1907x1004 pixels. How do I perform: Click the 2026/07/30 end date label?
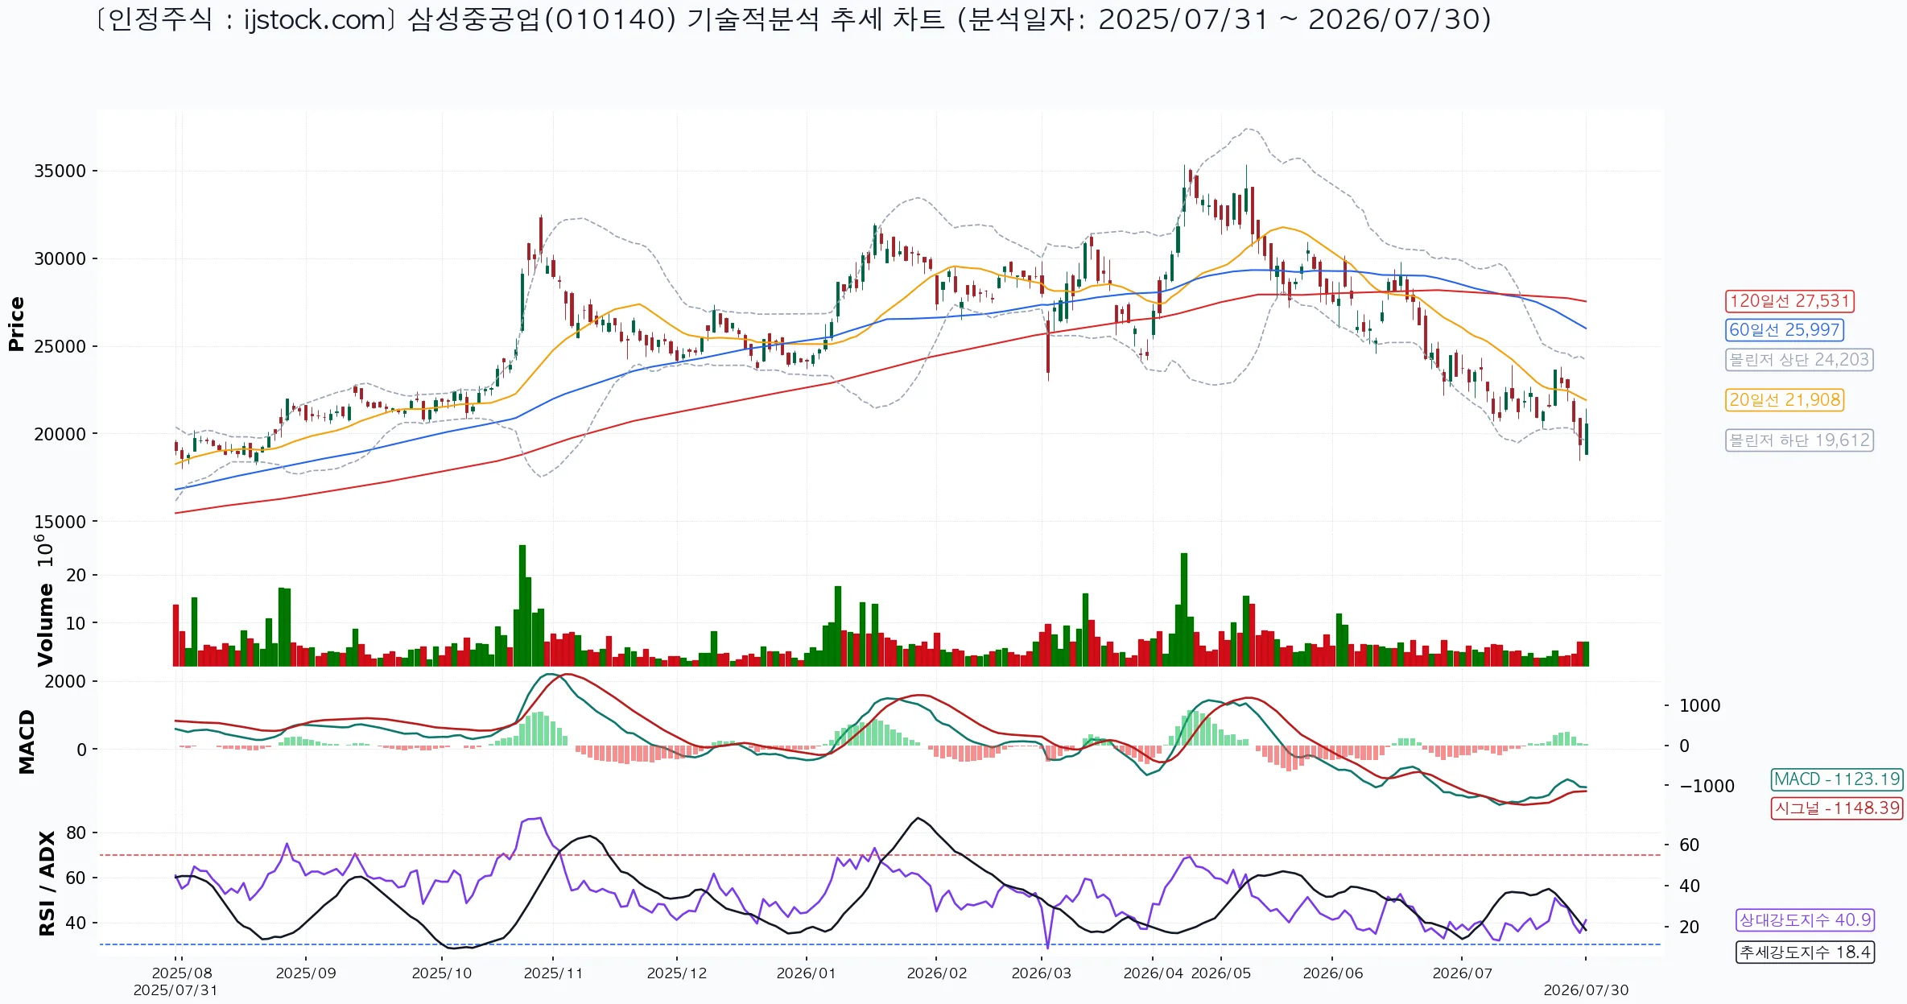coord(1586,990)
